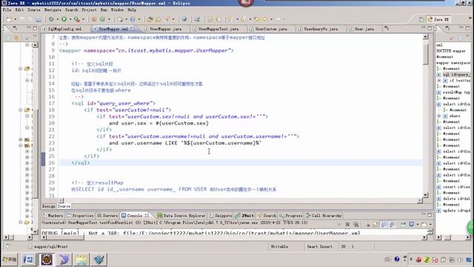This screenshot has width=474, height=267.
Task: Switch to Design tab of editor
Action: point(48,206)
